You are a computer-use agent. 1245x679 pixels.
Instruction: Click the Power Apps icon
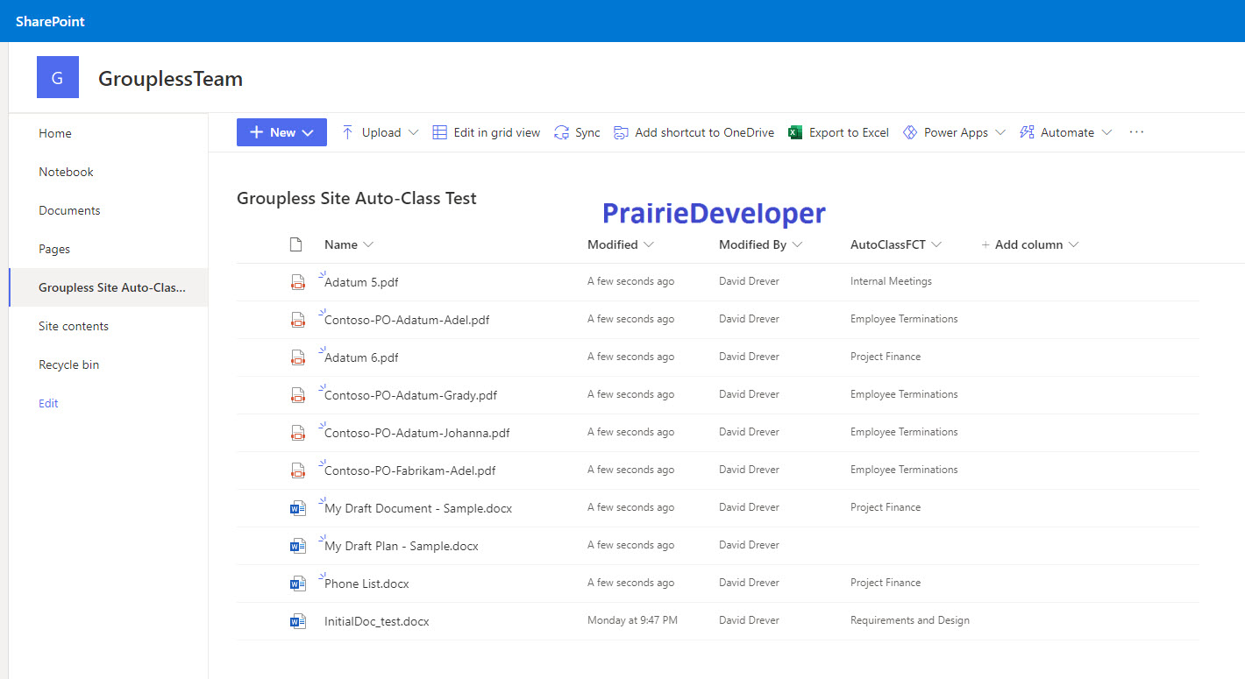coord(910,132)
